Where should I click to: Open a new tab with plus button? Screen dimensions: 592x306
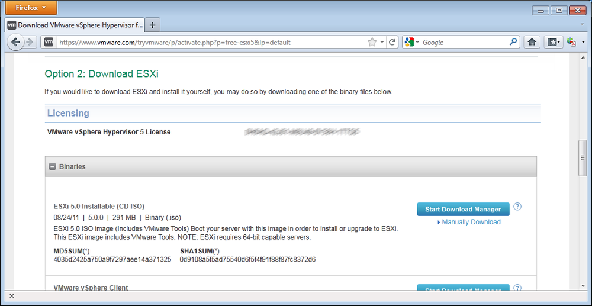pyautogui.click(x=153, y=25)
